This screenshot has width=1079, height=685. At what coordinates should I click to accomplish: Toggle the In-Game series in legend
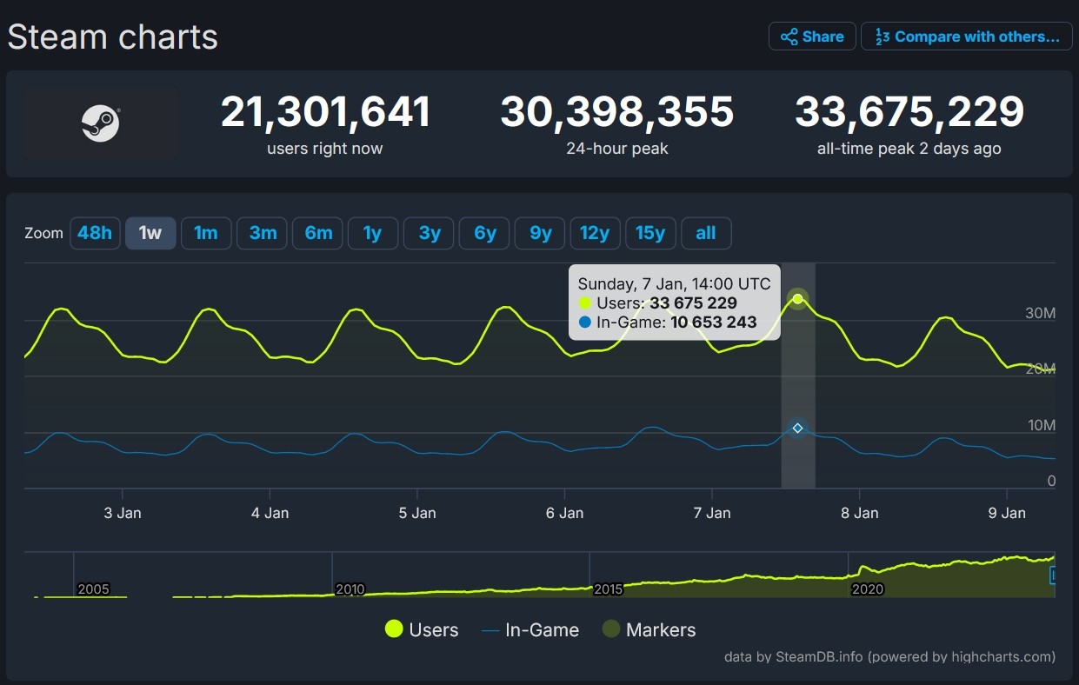530,629
